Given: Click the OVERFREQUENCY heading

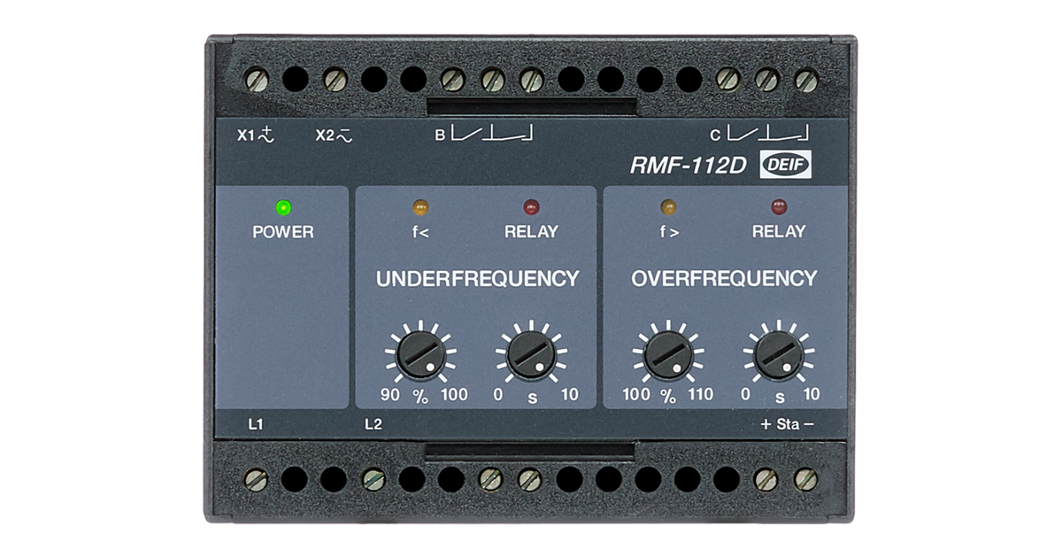Looking at the screenshot, I should tap(723, 279).
